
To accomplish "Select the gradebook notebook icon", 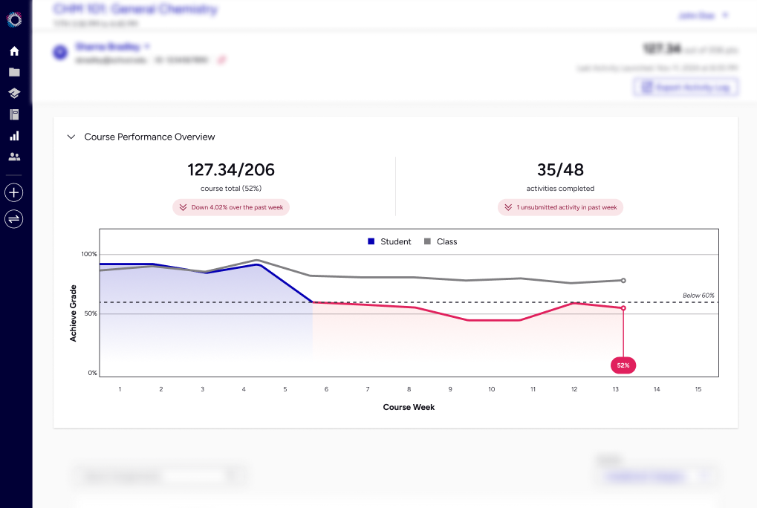I will click(x=13, y=114).
